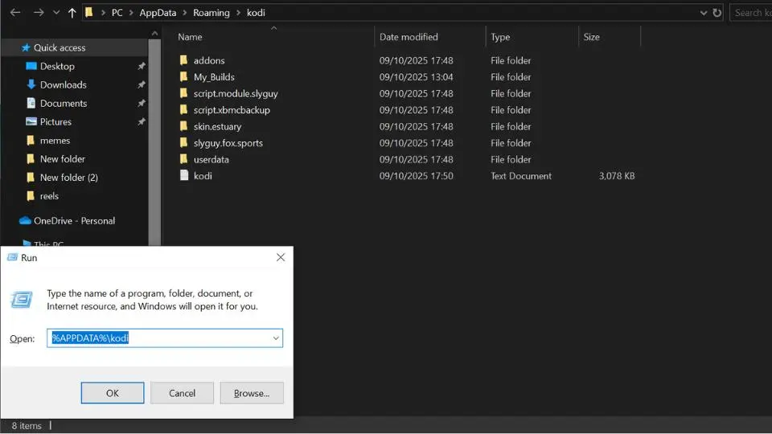Viewport: 772px width, 434px height.
Task: Go up one folder level
Action: coord(72,12)
